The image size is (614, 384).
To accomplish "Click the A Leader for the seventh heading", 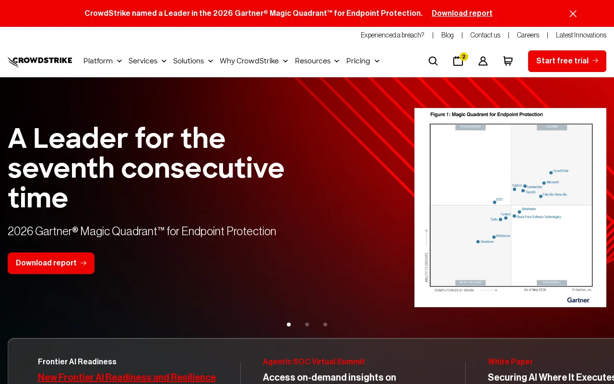I will [x=146, y=168].
